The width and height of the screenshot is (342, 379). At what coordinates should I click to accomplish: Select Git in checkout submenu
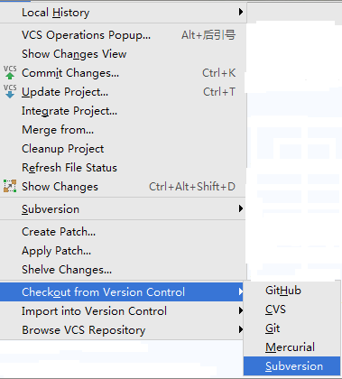click(x=291, y=328)
